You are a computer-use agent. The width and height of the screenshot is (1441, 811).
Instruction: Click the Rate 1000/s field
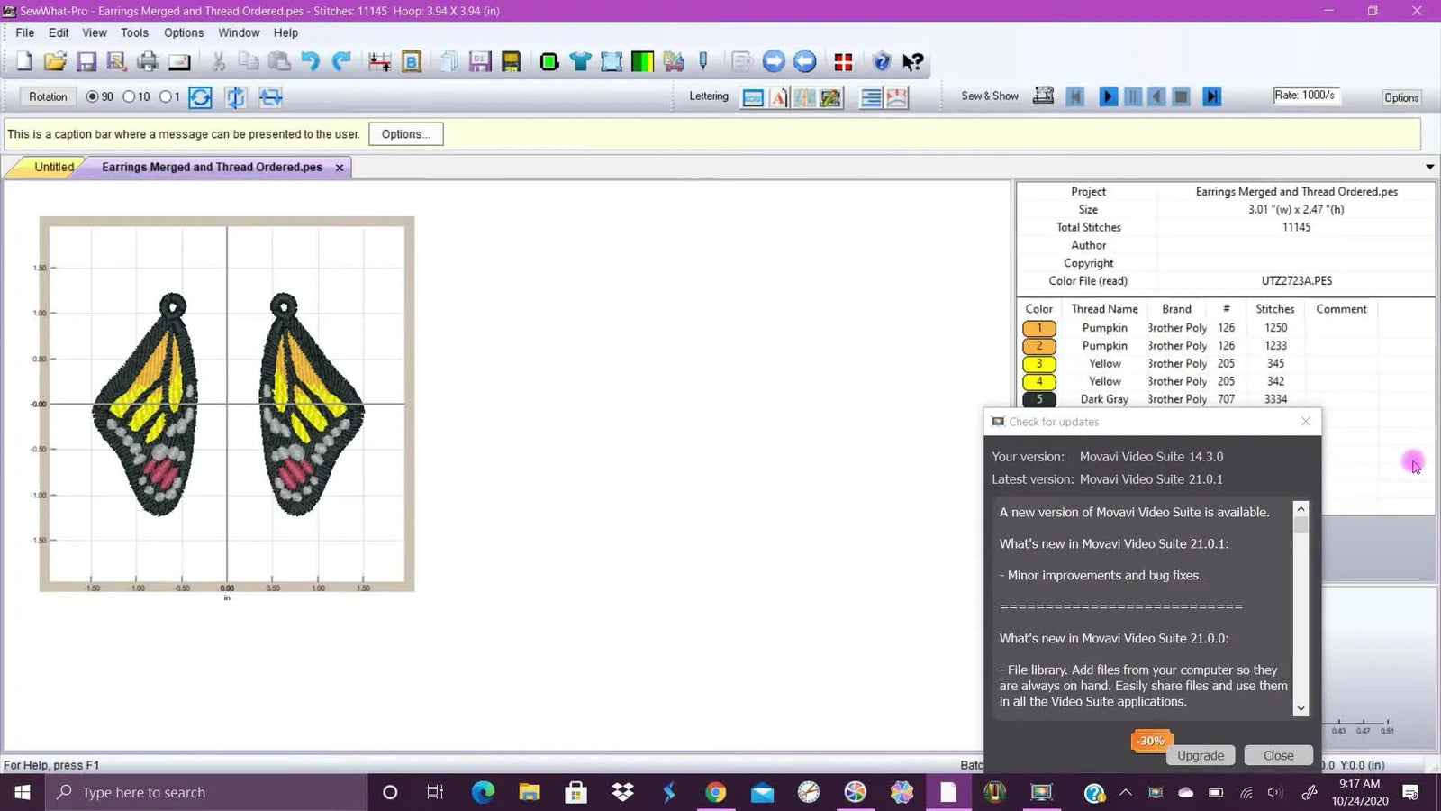1306,96
